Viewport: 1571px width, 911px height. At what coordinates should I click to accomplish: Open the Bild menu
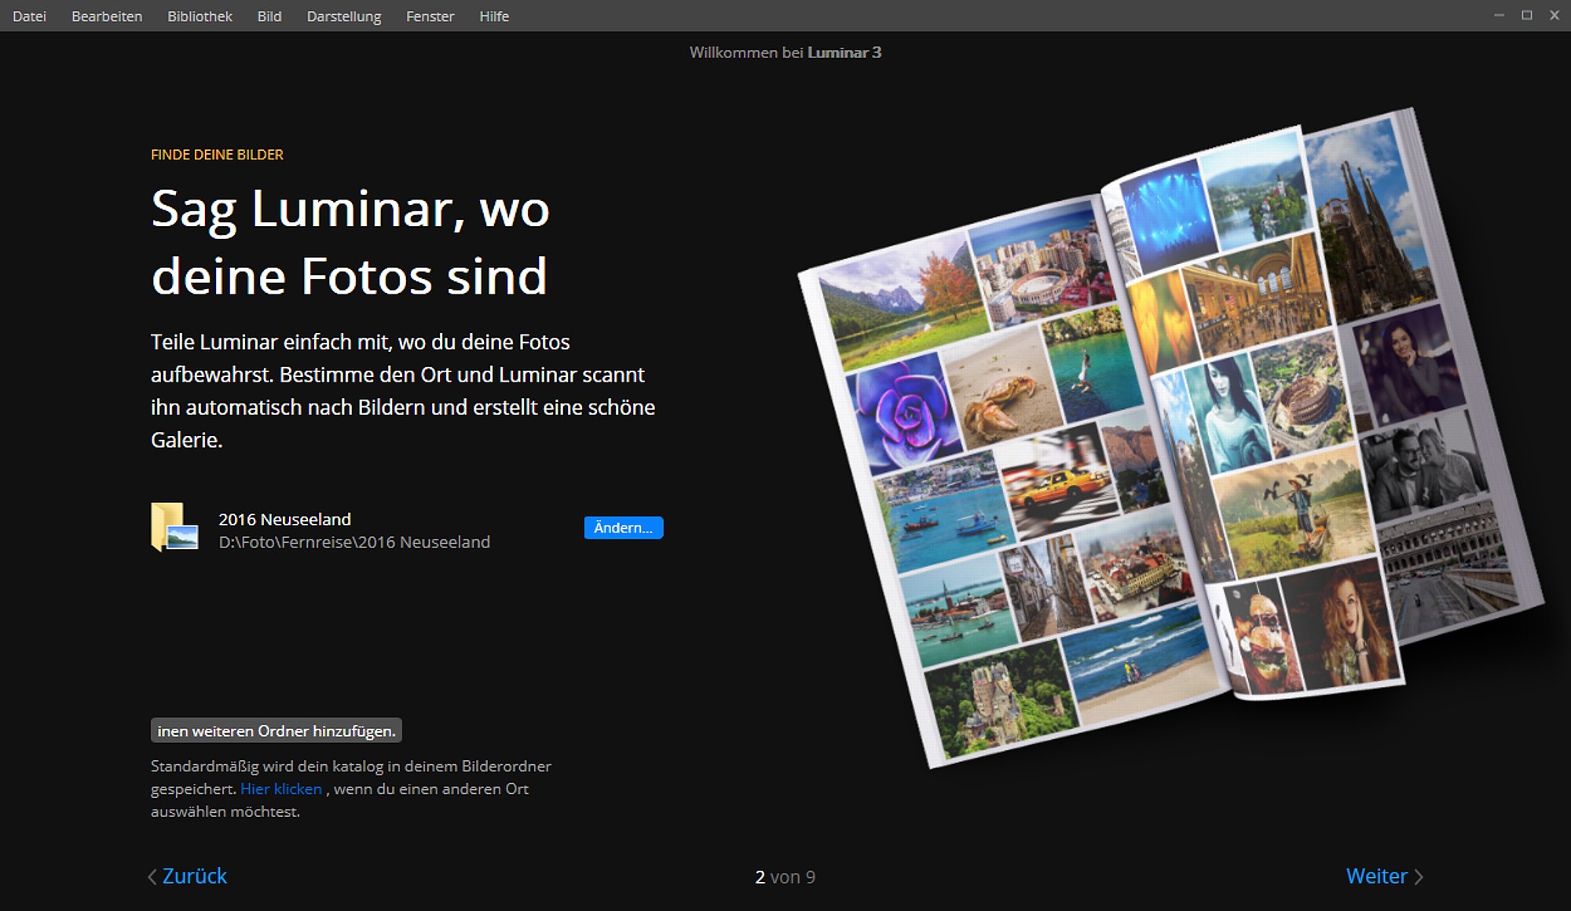coord(269,16)
